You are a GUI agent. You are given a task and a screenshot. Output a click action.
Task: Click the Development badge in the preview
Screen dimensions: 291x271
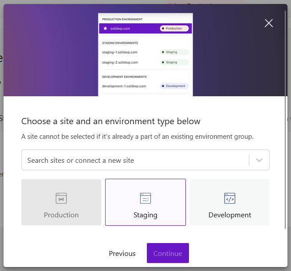[174, 86]
